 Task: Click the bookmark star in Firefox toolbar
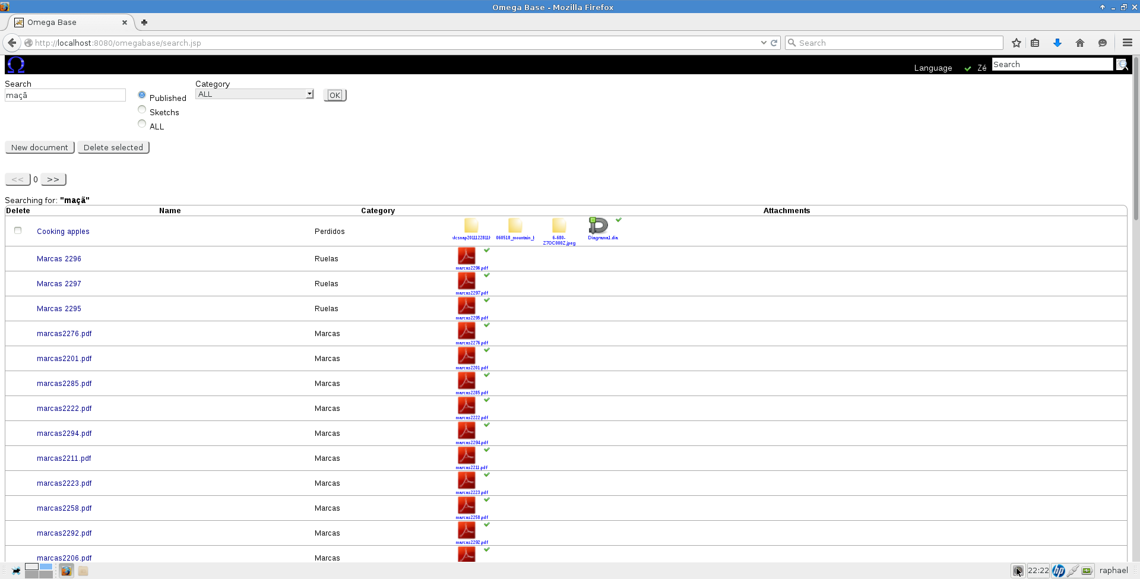pos(1016,43)
